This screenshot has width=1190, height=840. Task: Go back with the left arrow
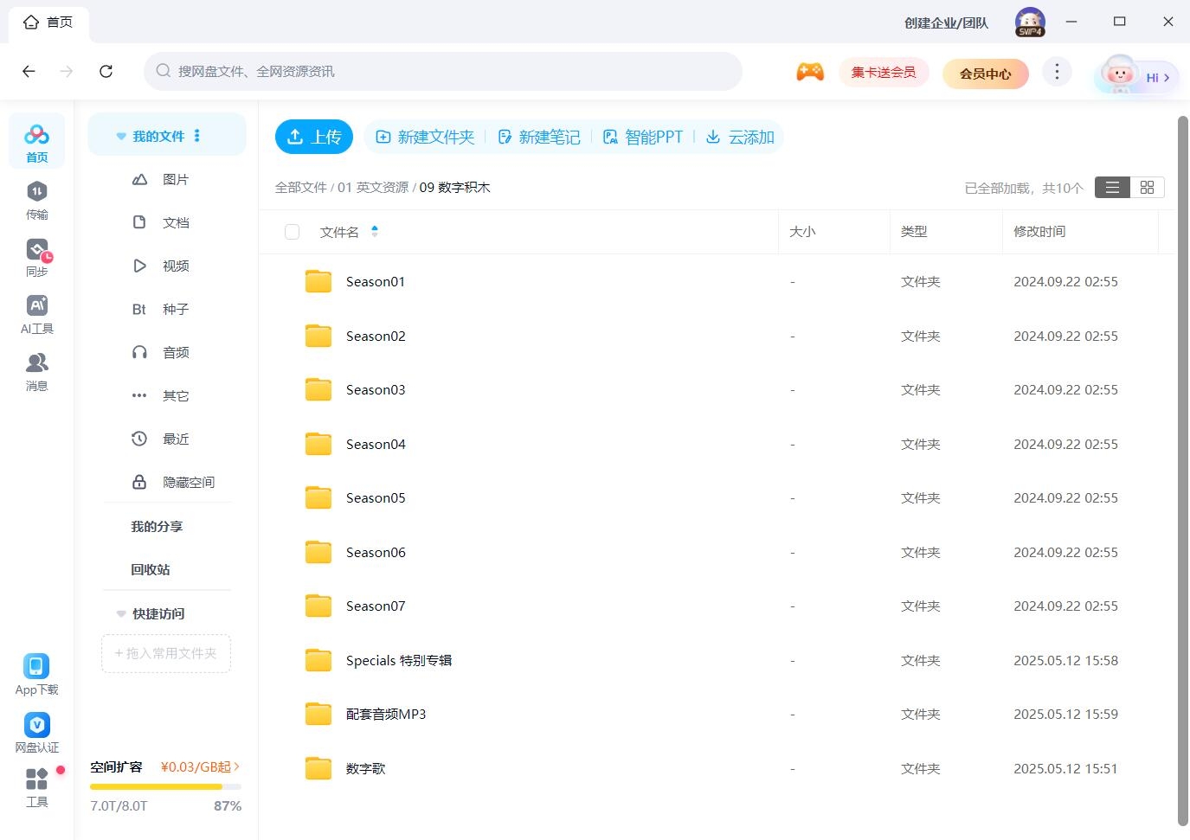(x=29, y=71)
